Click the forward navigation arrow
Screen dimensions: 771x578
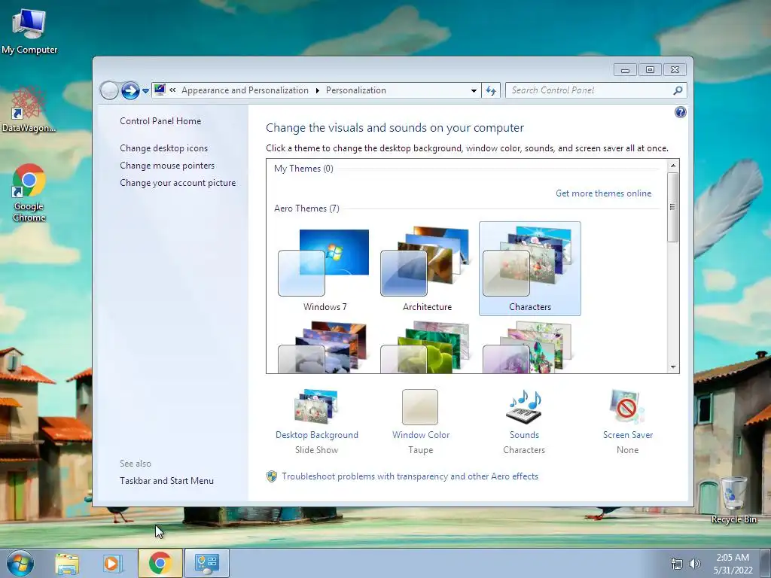click(x=130, y=90)
